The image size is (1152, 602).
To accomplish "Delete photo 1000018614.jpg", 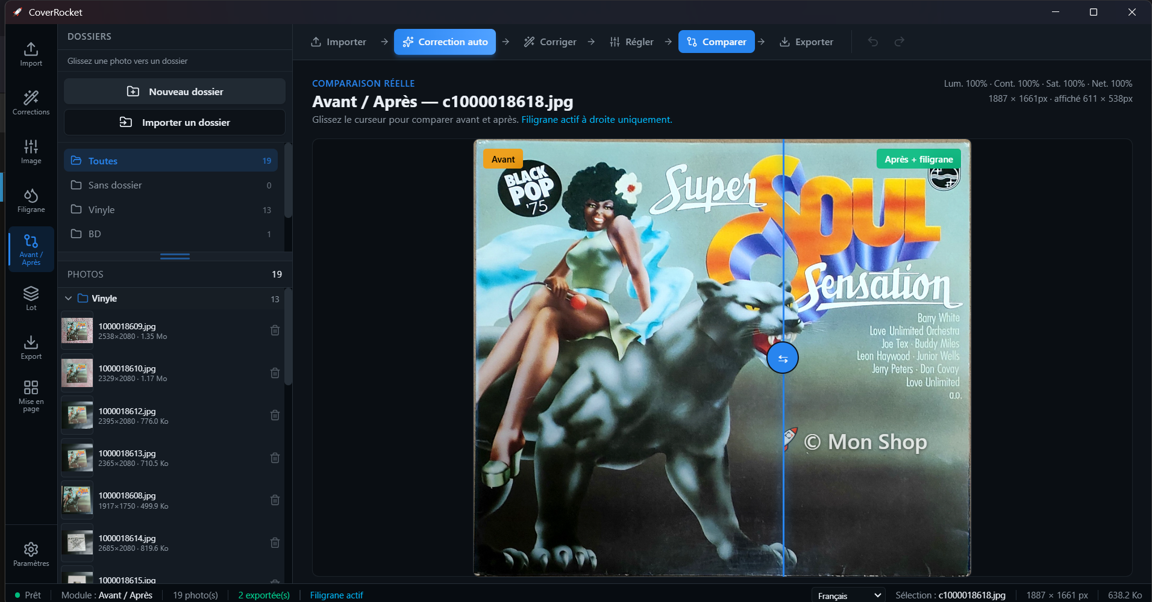I will tap(275, 542).
